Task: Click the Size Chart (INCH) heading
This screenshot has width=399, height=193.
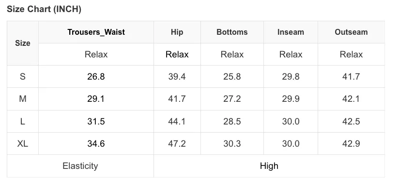Action: click(x=44, y=9)
